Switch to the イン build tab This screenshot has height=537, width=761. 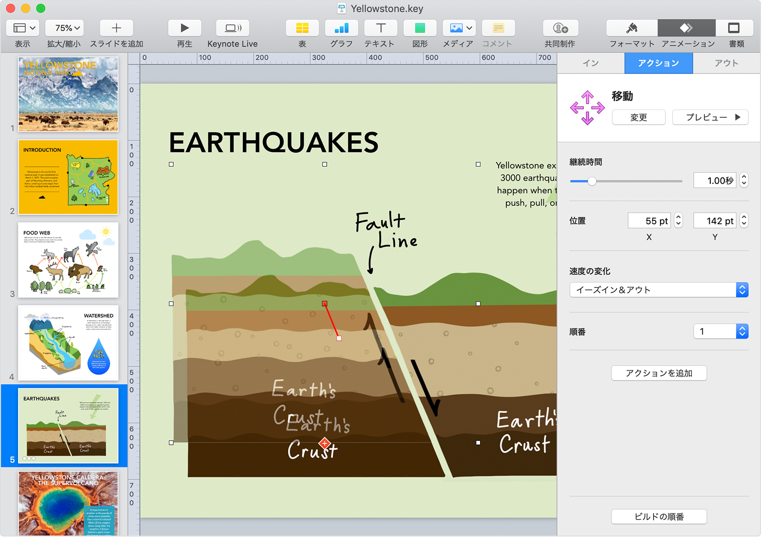tap(591, 63)
